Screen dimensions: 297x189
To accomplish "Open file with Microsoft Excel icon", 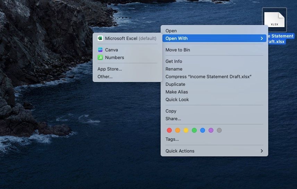I will (x=100, y=38).
